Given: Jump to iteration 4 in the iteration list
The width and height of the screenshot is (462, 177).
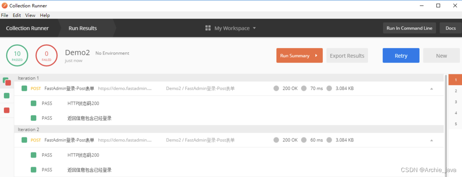Looking at the screenshot, I should pos(456,113).
